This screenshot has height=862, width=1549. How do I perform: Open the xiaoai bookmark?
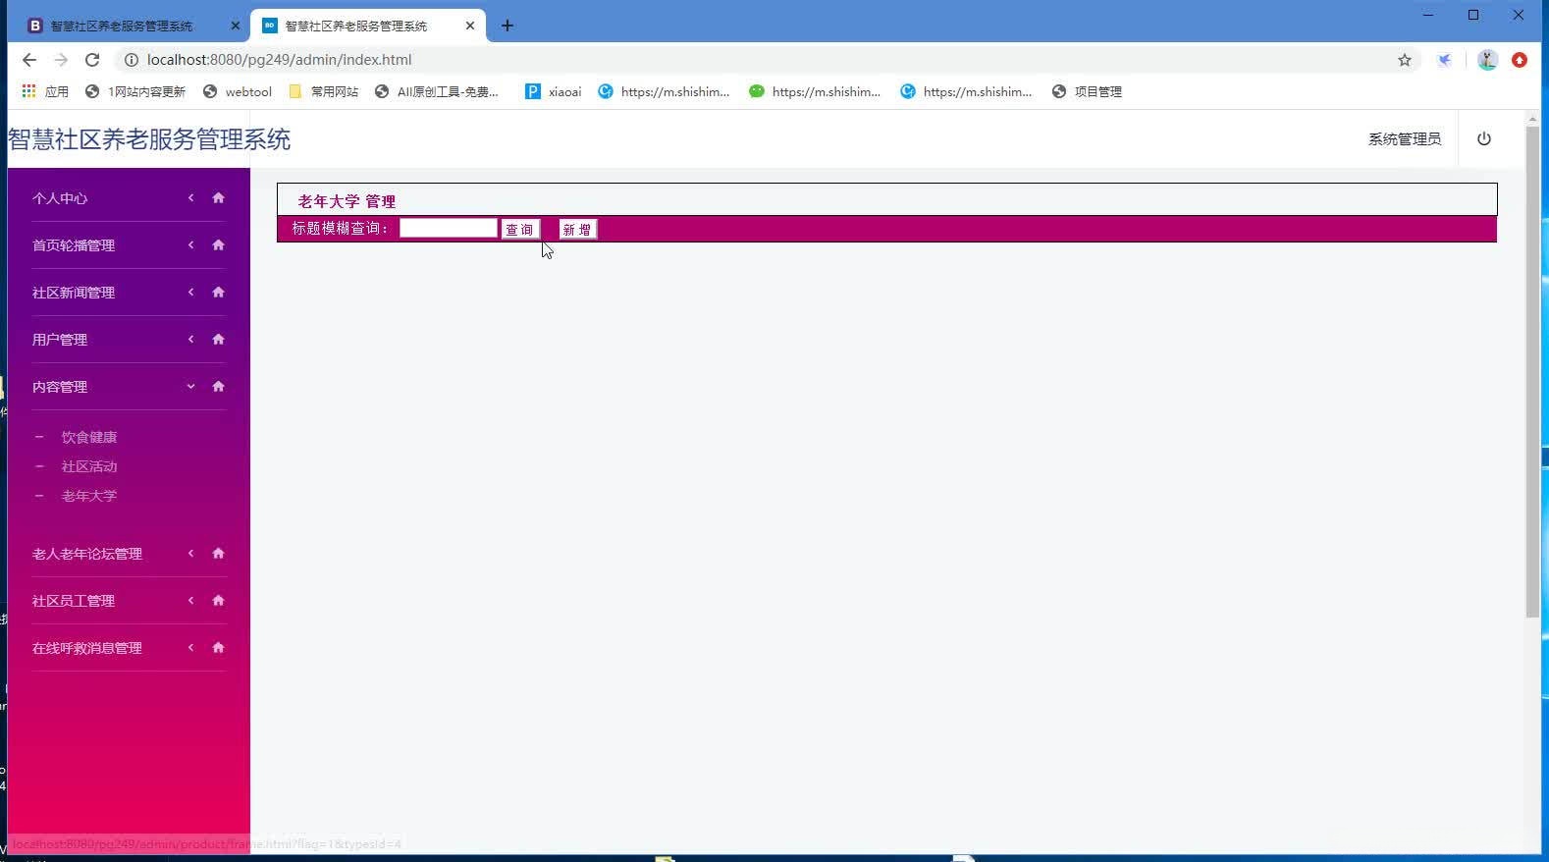pos(553,91)
